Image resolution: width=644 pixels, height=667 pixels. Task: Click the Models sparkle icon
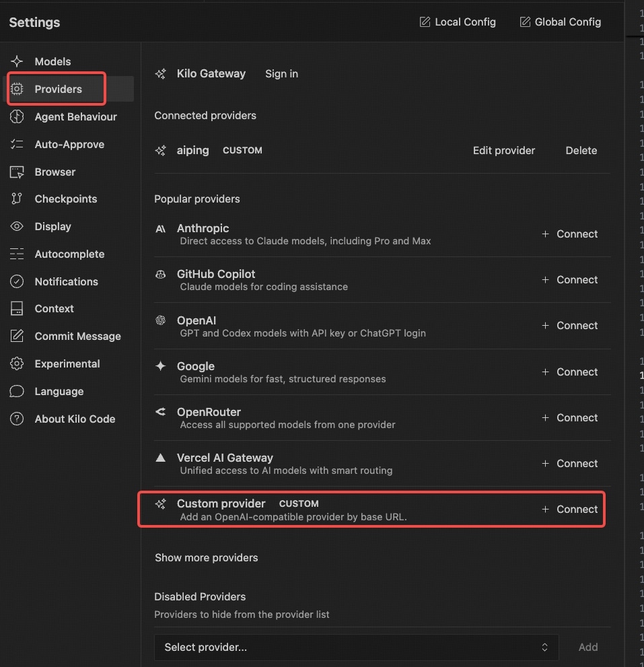(17, 61)
